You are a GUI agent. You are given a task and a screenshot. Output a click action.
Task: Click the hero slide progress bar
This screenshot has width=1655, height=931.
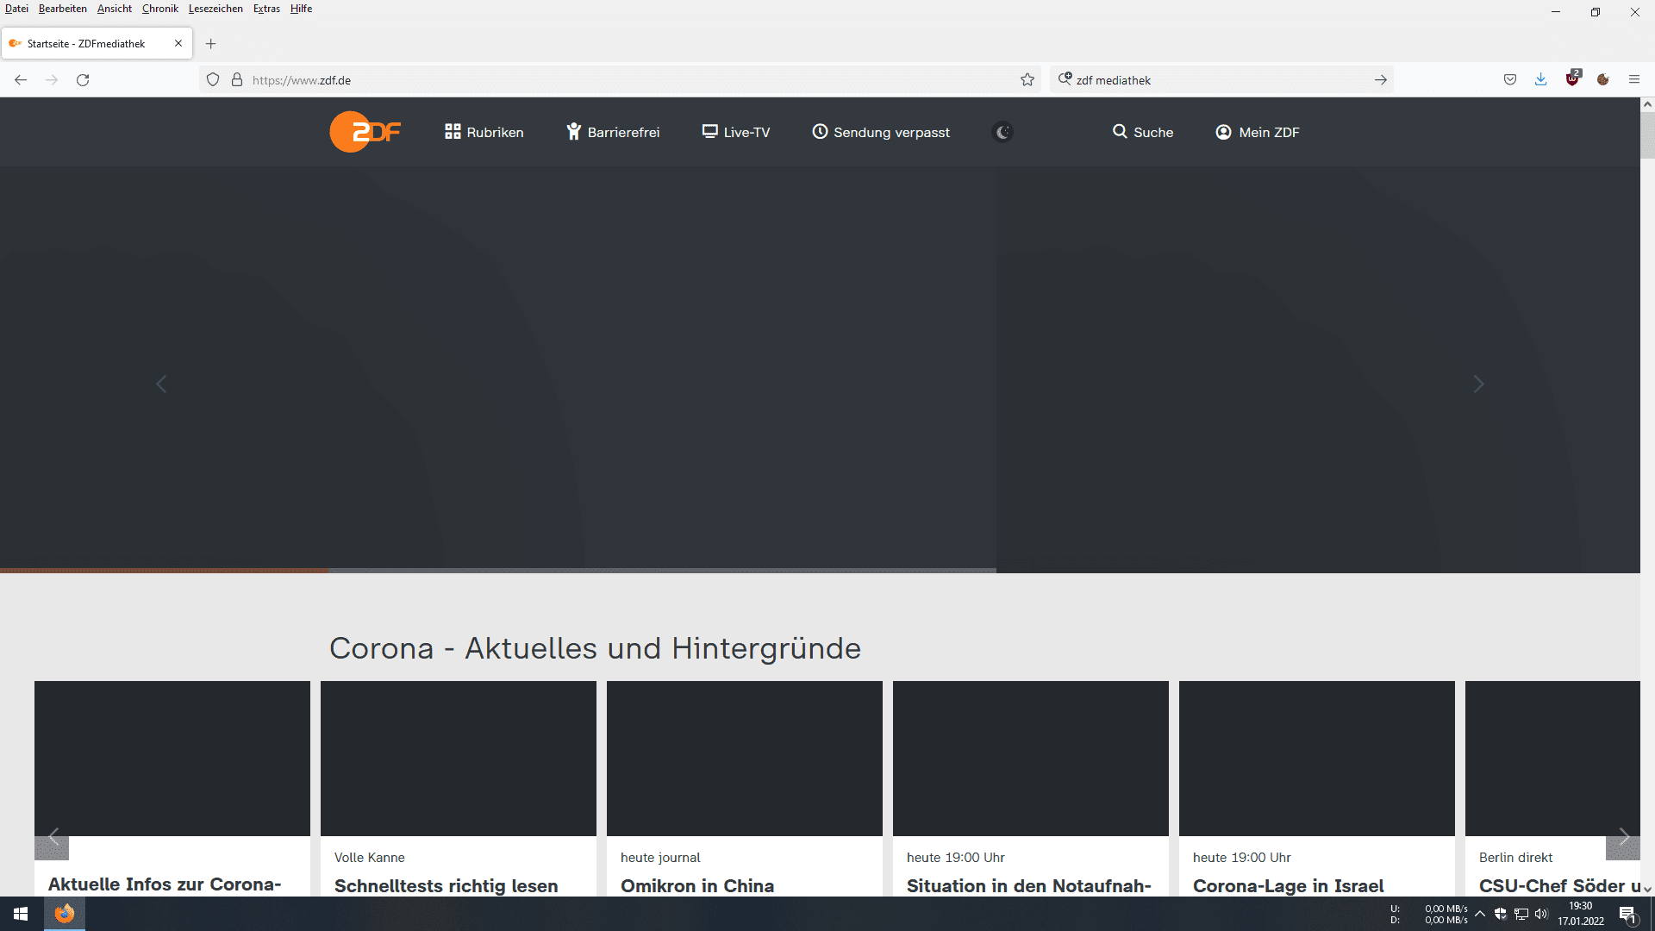(x=498, y=570)
